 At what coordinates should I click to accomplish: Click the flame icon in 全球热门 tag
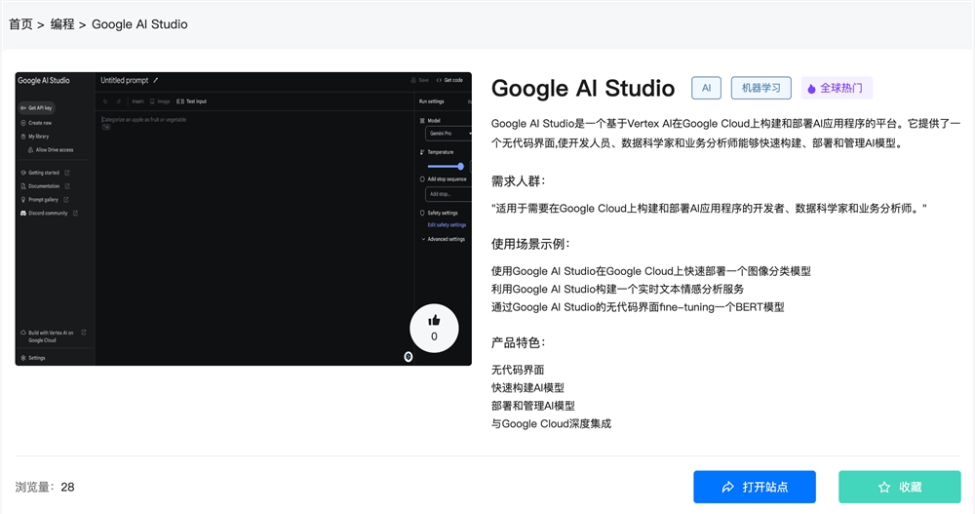(x=811, y=89)
